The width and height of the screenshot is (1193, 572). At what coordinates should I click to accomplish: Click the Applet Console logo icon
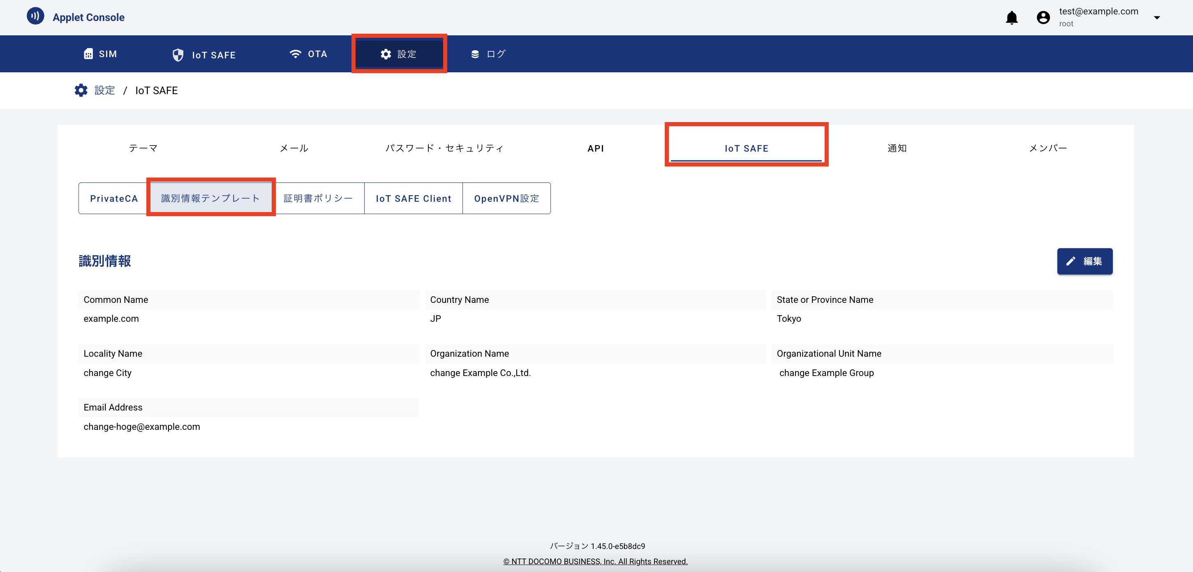coord(35,16)
